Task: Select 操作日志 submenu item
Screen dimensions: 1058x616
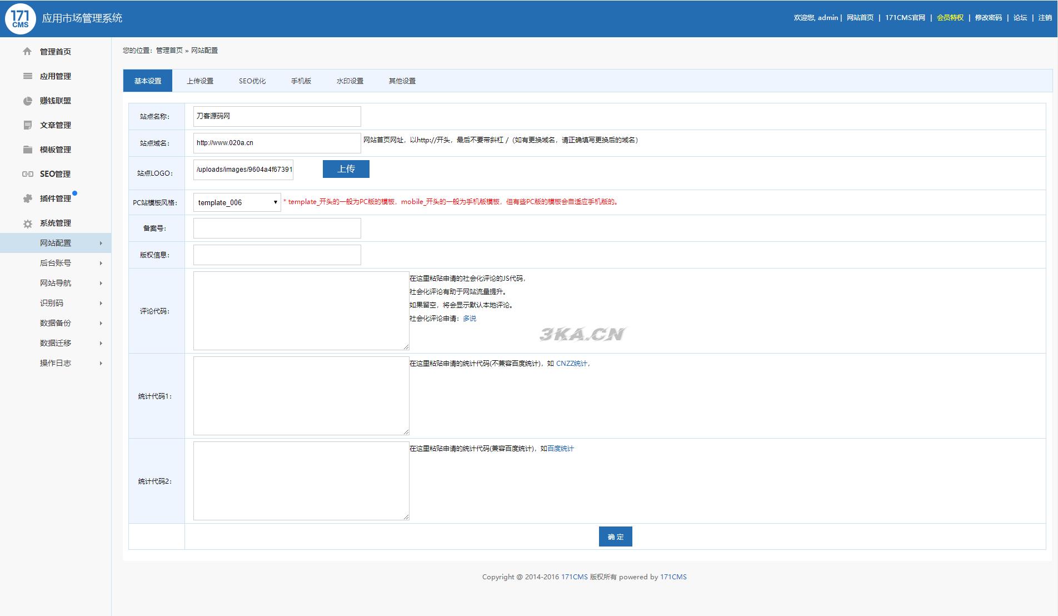Action: 56,363
